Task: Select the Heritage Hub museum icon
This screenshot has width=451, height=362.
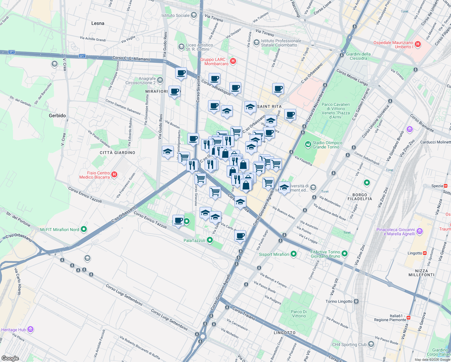Action: (30, 329)
